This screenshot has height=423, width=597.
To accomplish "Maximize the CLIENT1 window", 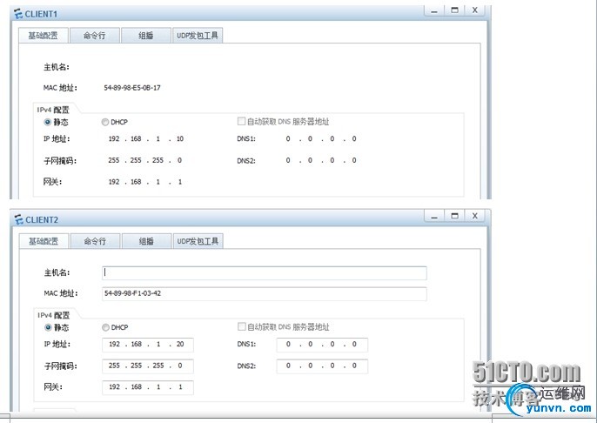I will pos(454,10).
